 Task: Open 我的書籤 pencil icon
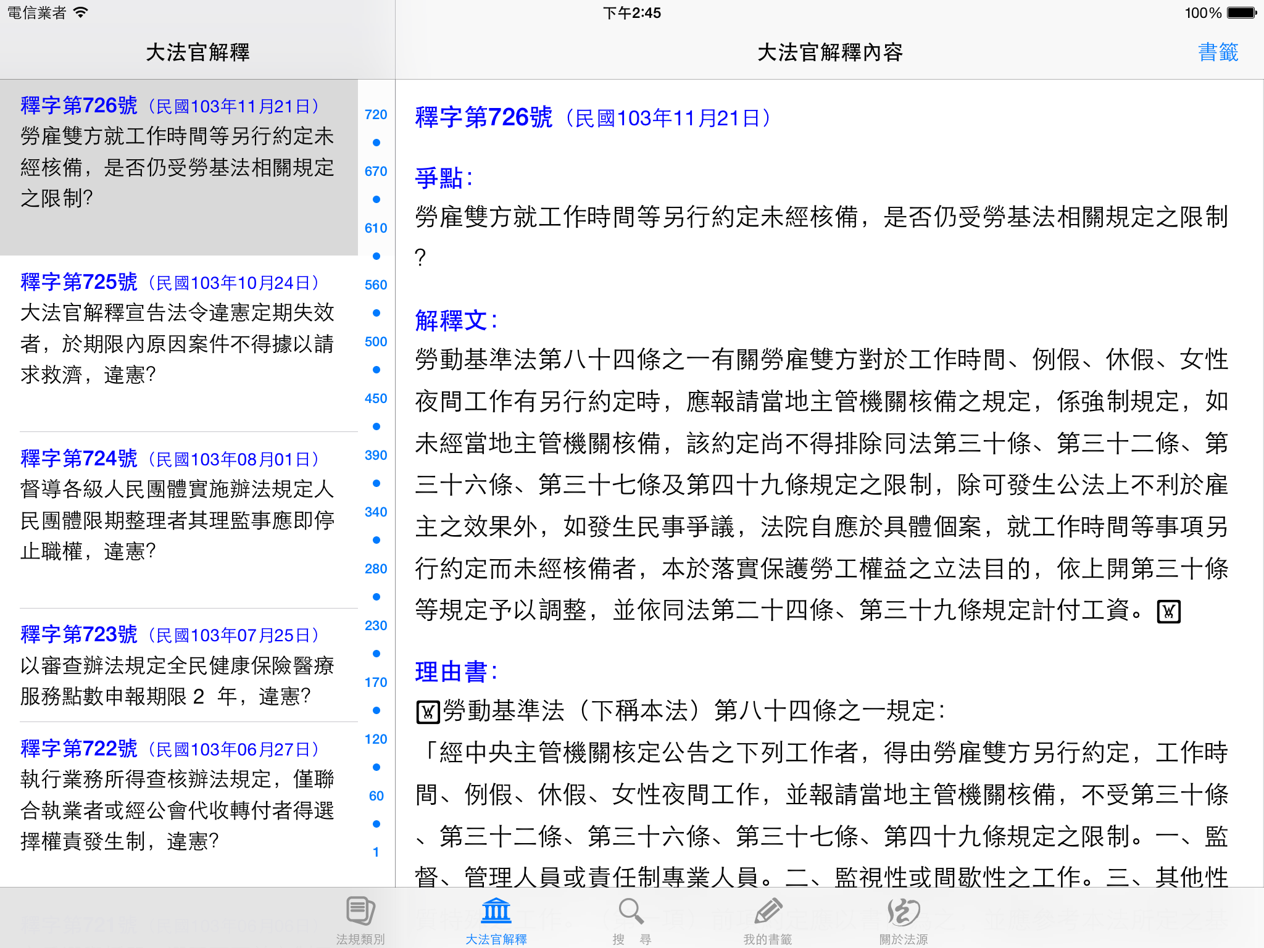tap(768, 911)
